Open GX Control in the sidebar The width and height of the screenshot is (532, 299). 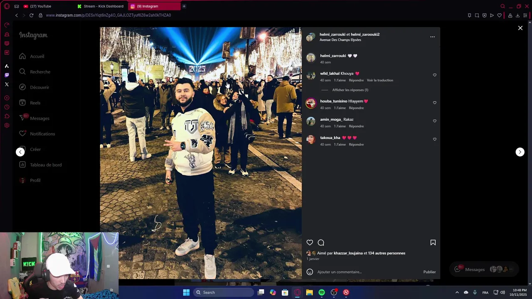(x=7, y=25)
